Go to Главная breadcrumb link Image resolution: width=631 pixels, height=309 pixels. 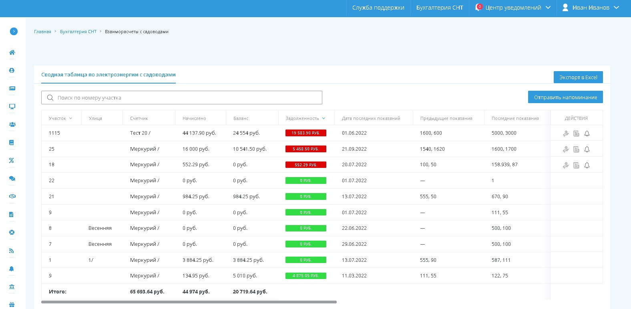click(x=42, y=32)
